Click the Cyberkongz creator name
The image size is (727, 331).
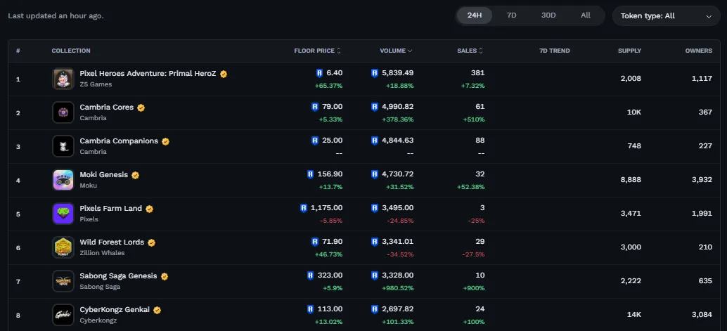point(98,320)
